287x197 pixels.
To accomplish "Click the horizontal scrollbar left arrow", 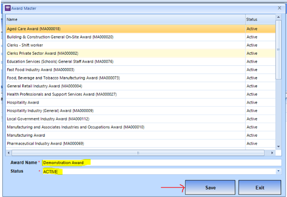I will pos(8,153).
